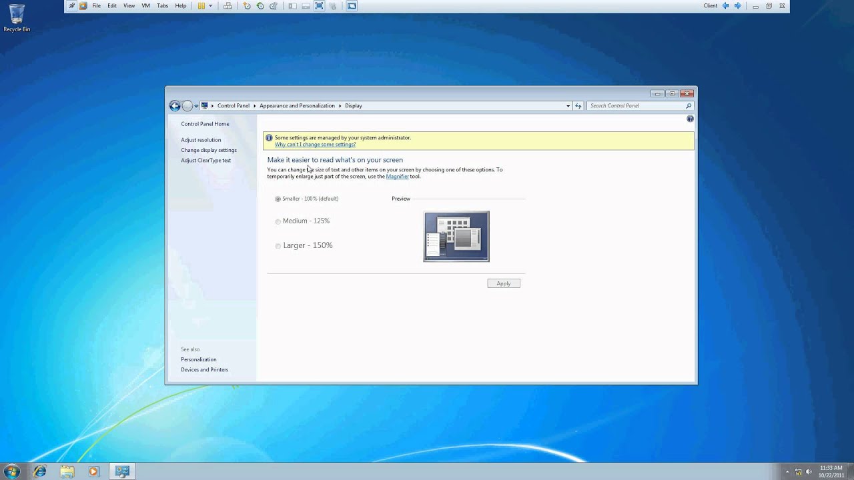
Task: Open Devices and Printers under See also
Action: (x=204, y=369)
